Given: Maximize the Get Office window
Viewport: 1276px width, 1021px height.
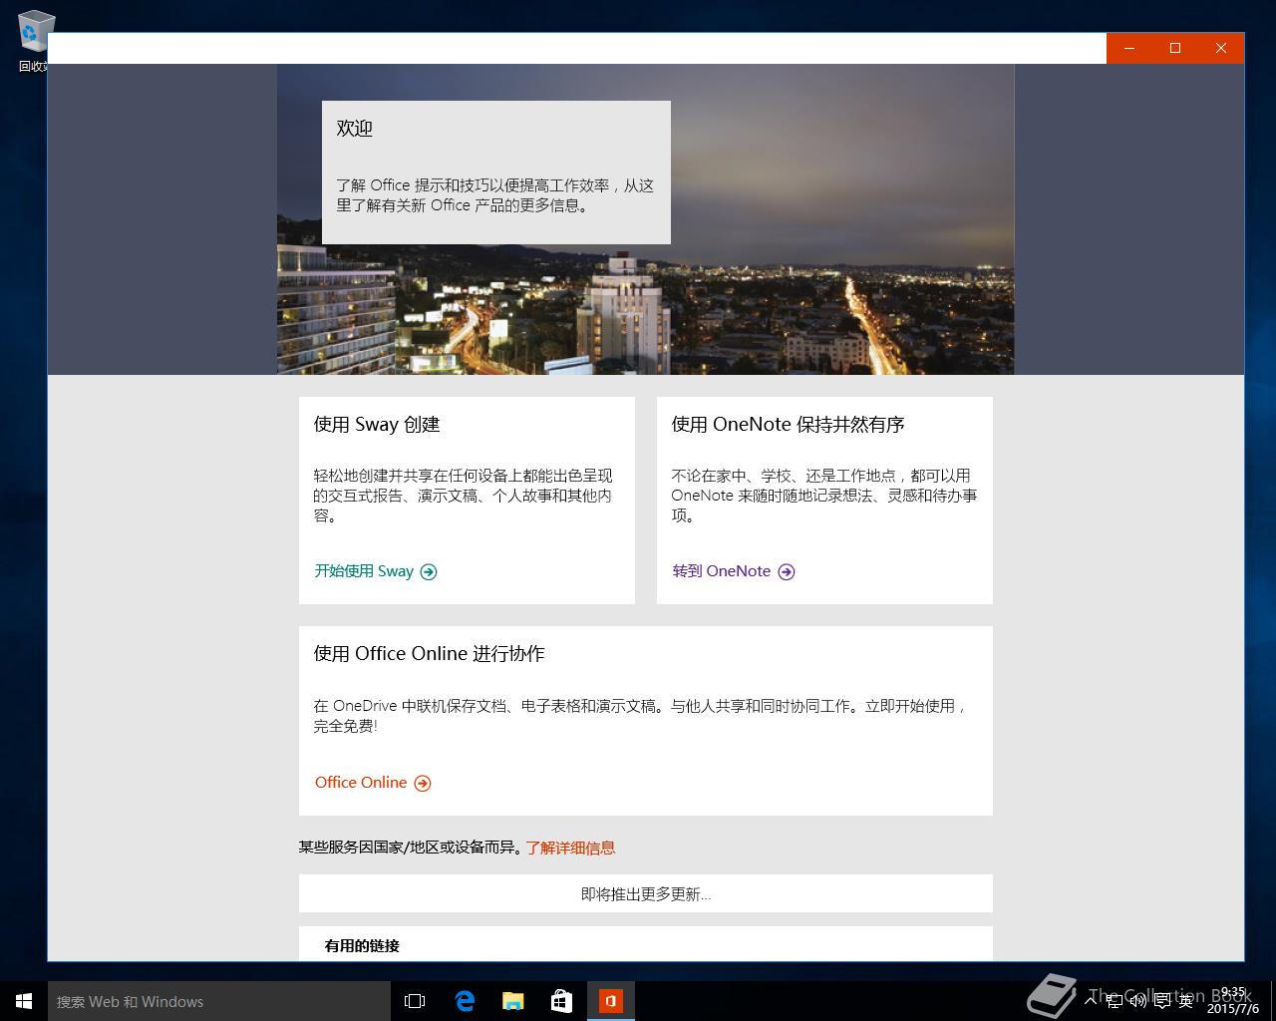Looking at the screenshot, I should [1175, 48].
